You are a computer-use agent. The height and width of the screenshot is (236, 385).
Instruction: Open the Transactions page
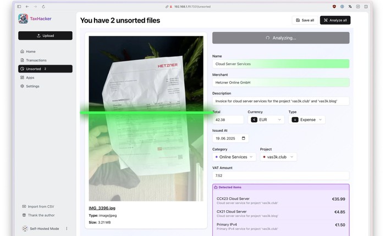click(x=36, y=60)
